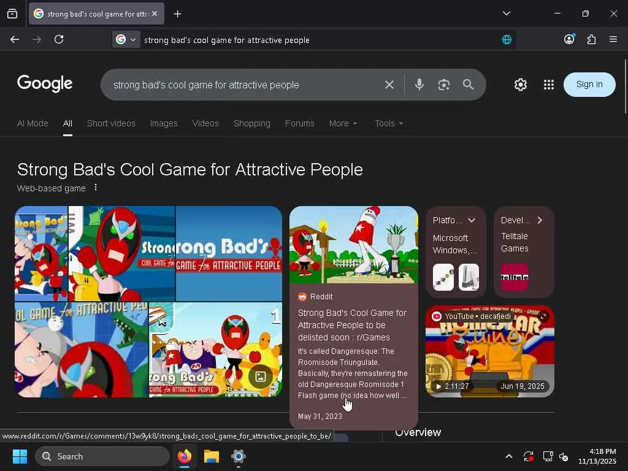
Task: Switch to Shopping tab
Action: click(x=252, y=123)
